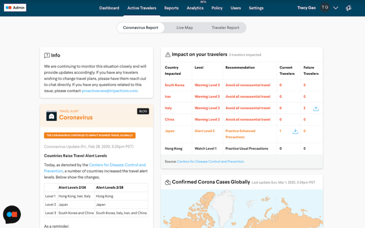This screenshot has width=365, height=228.
Task: Expand the user account dropdown chevron
Action: coord(336,8)
